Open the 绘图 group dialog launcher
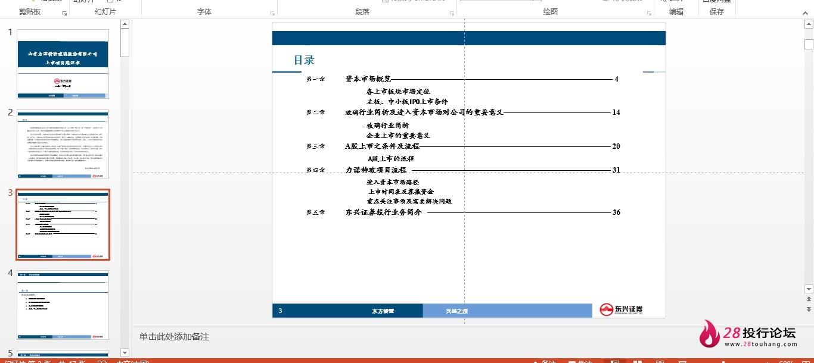Image resolution: width=814 pixels, height=363 pixels. [648, 12]
